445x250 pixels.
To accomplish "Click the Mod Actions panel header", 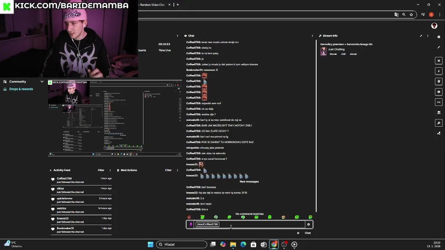I will pyautogui.click(x=129, y=170).
